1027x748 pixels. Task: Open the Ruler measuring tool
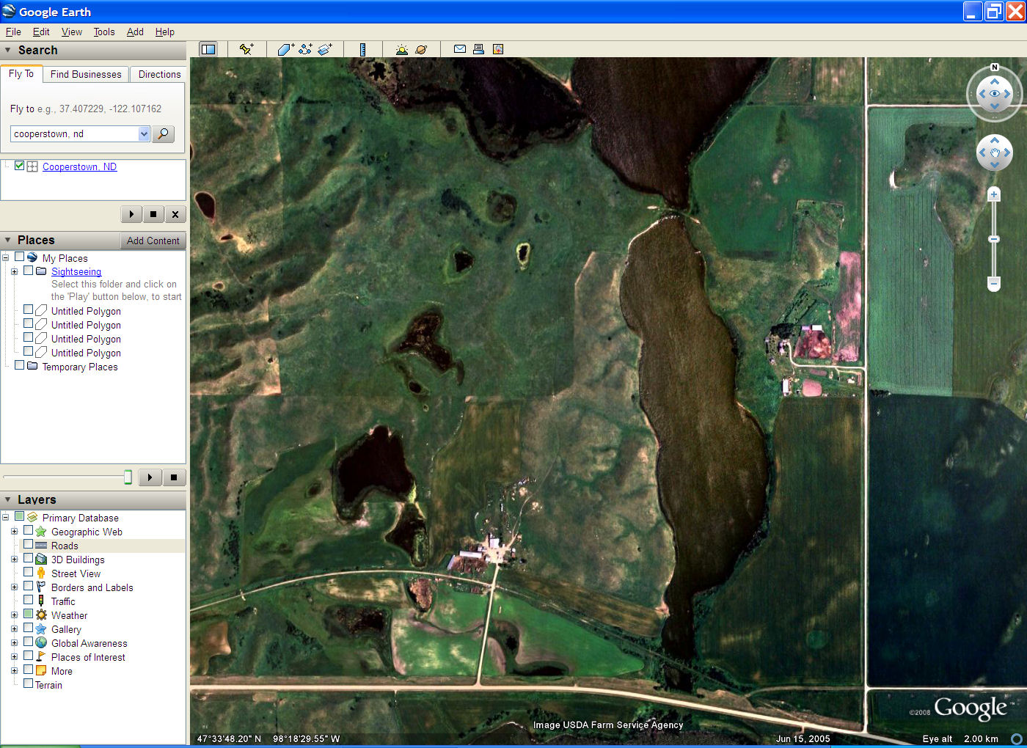click(362, 49)
